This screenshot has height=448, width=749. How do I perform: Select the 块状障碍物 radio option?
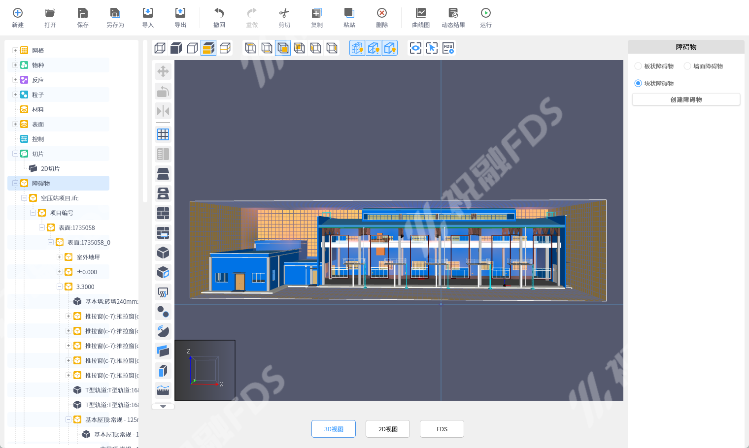[638, 83]
